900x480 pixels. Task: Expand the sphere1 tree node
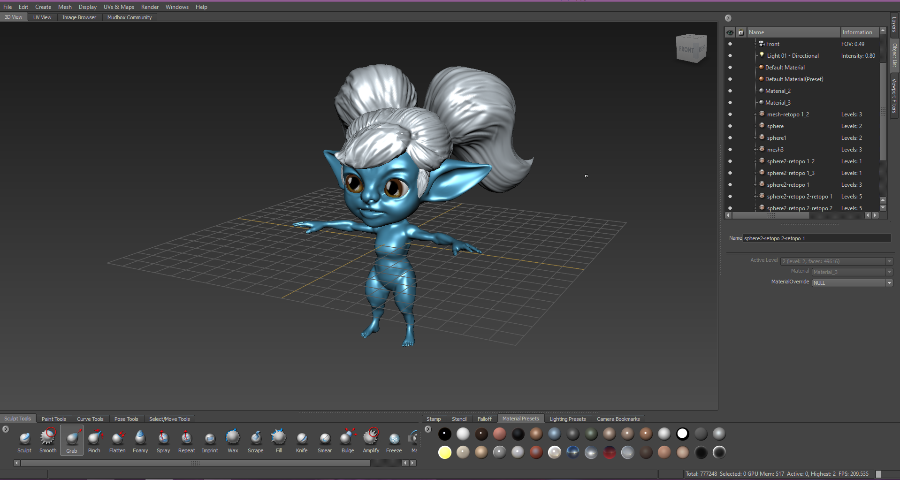755,138
